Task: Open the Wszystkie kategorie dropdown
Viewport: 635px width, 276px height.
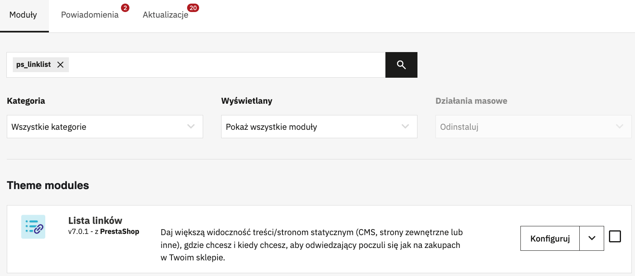Action: (x=105, y=127)
